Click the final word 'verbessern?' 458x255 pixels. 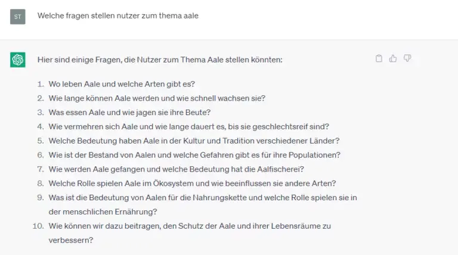click(70, 240)
